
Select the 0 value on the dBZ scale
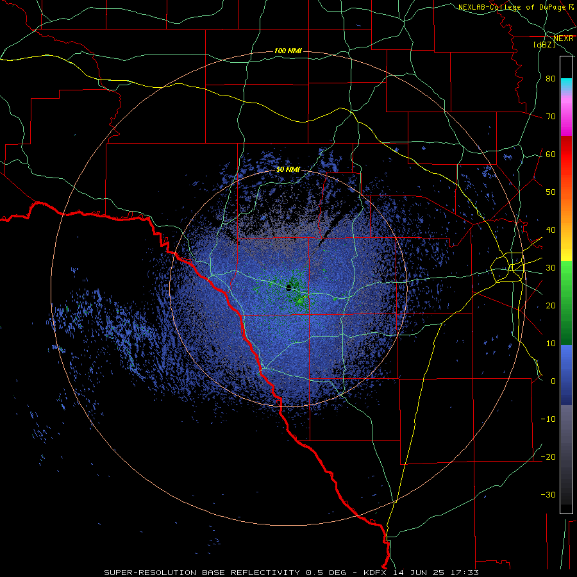[553, 381]
